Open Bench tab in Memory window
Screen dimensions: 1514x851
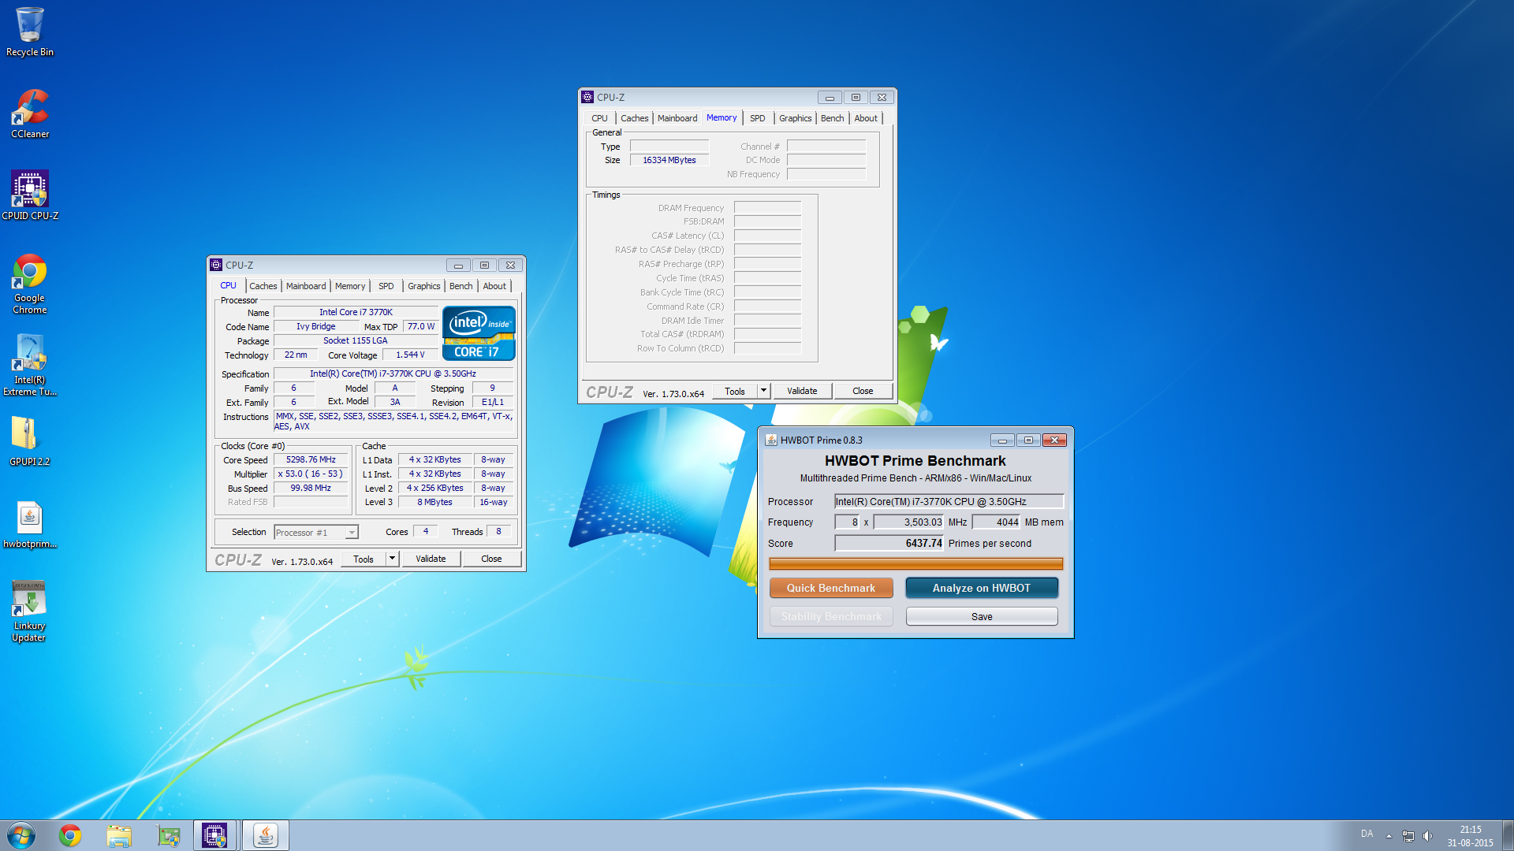(x=833, y=118)
